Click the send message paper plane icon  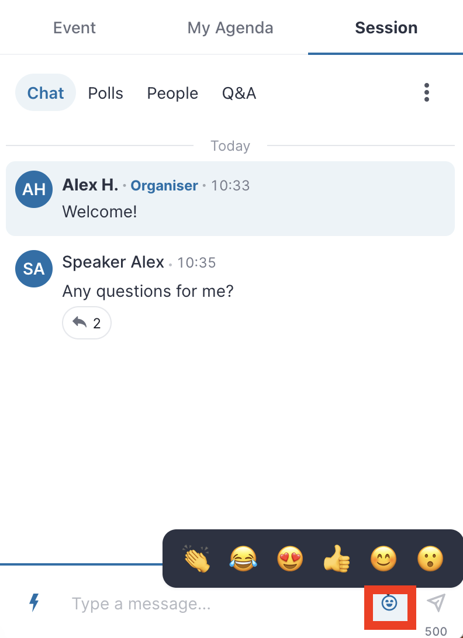coord(436,602)
